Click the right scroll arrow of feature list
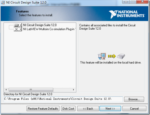Viewport: 150px width, 115px height. tap(73, 90)
